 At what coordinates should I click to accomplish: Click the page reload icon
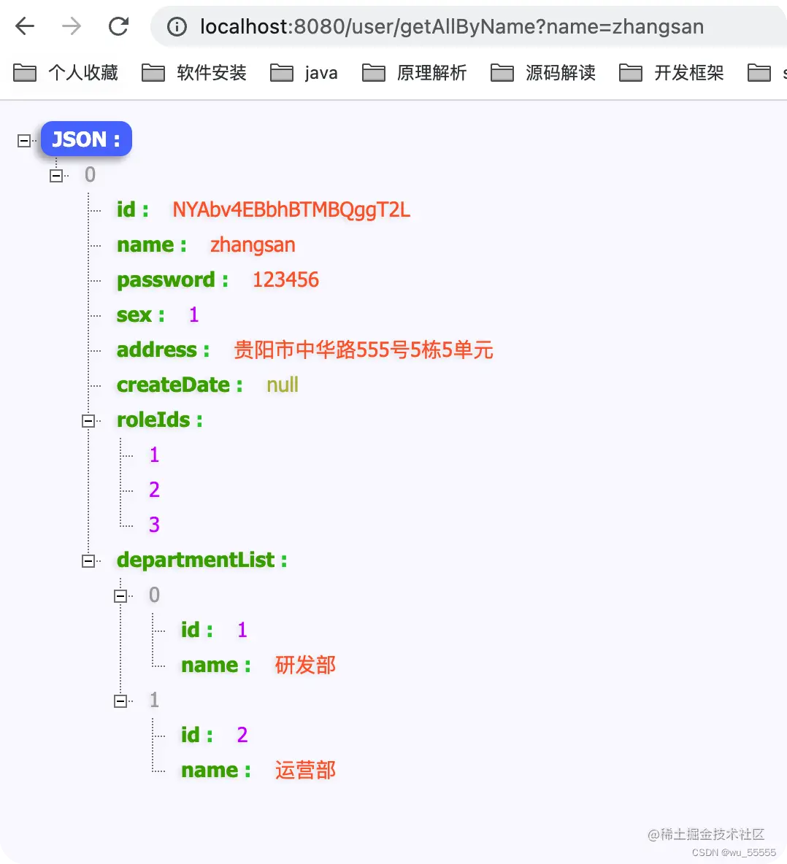118,26
